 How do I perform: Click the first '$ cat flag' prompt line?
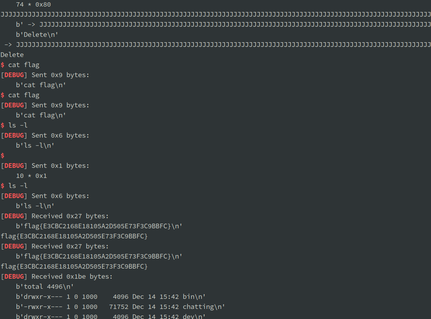click(x=20, y=65)
